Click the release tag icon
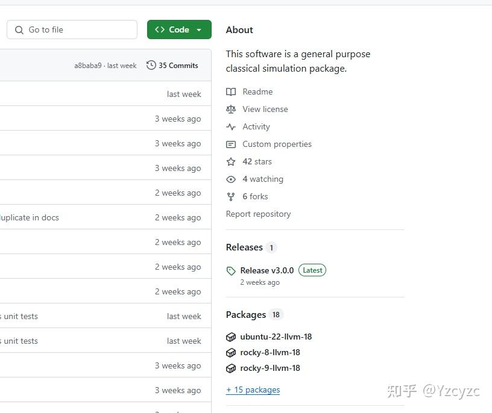492x413 pixels. 231,271
